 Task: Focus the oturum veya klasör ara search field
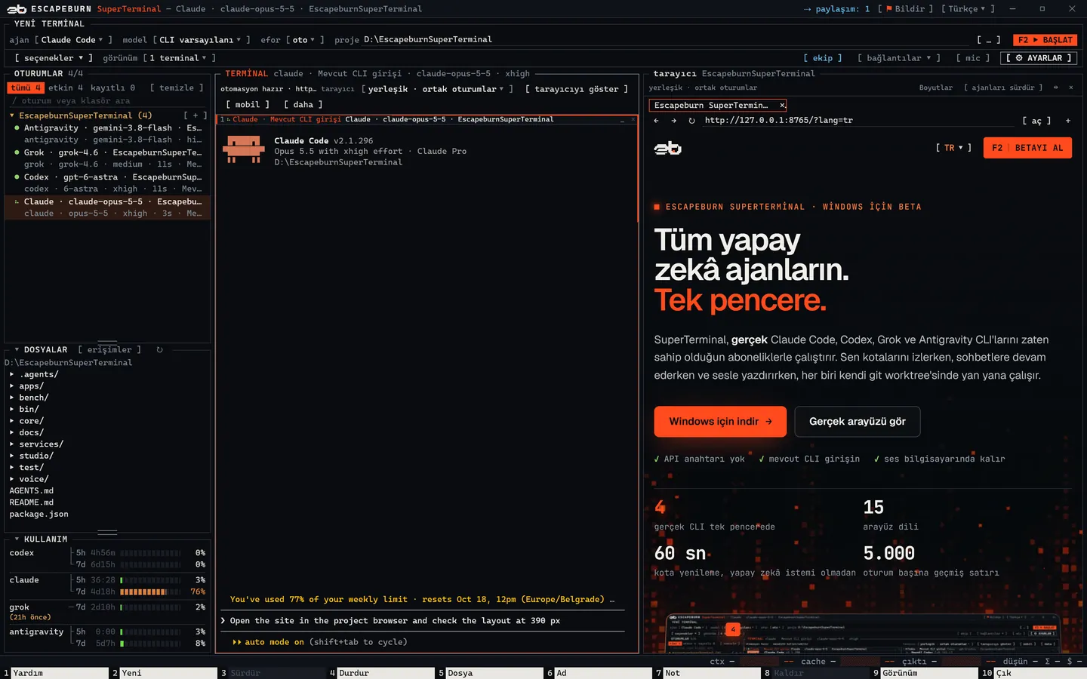pos(107,101)
